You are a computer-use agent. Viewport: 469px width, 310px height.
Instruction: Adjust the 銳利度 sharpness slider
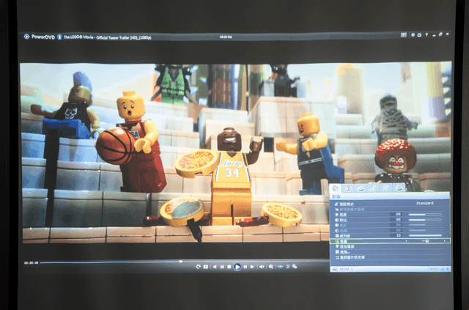tap(425, 235)
